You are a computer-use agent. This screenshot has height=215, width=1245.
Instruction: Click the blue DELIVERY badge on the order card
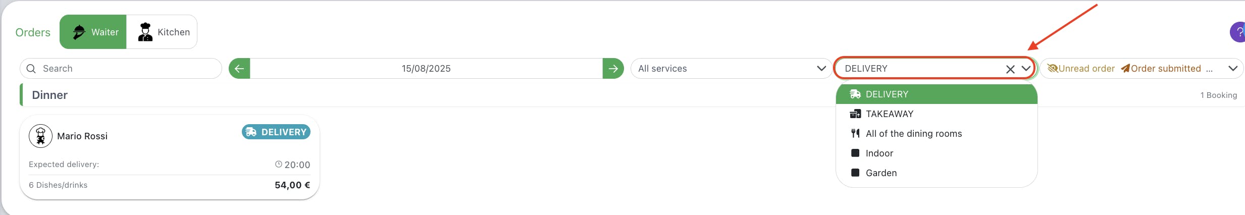pyautogui.click(x=276, y=132)
